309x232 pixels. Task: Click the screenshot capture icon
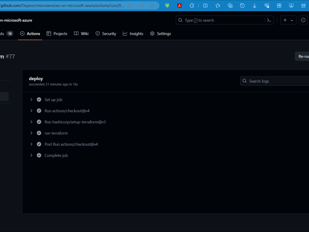(291, 6)
